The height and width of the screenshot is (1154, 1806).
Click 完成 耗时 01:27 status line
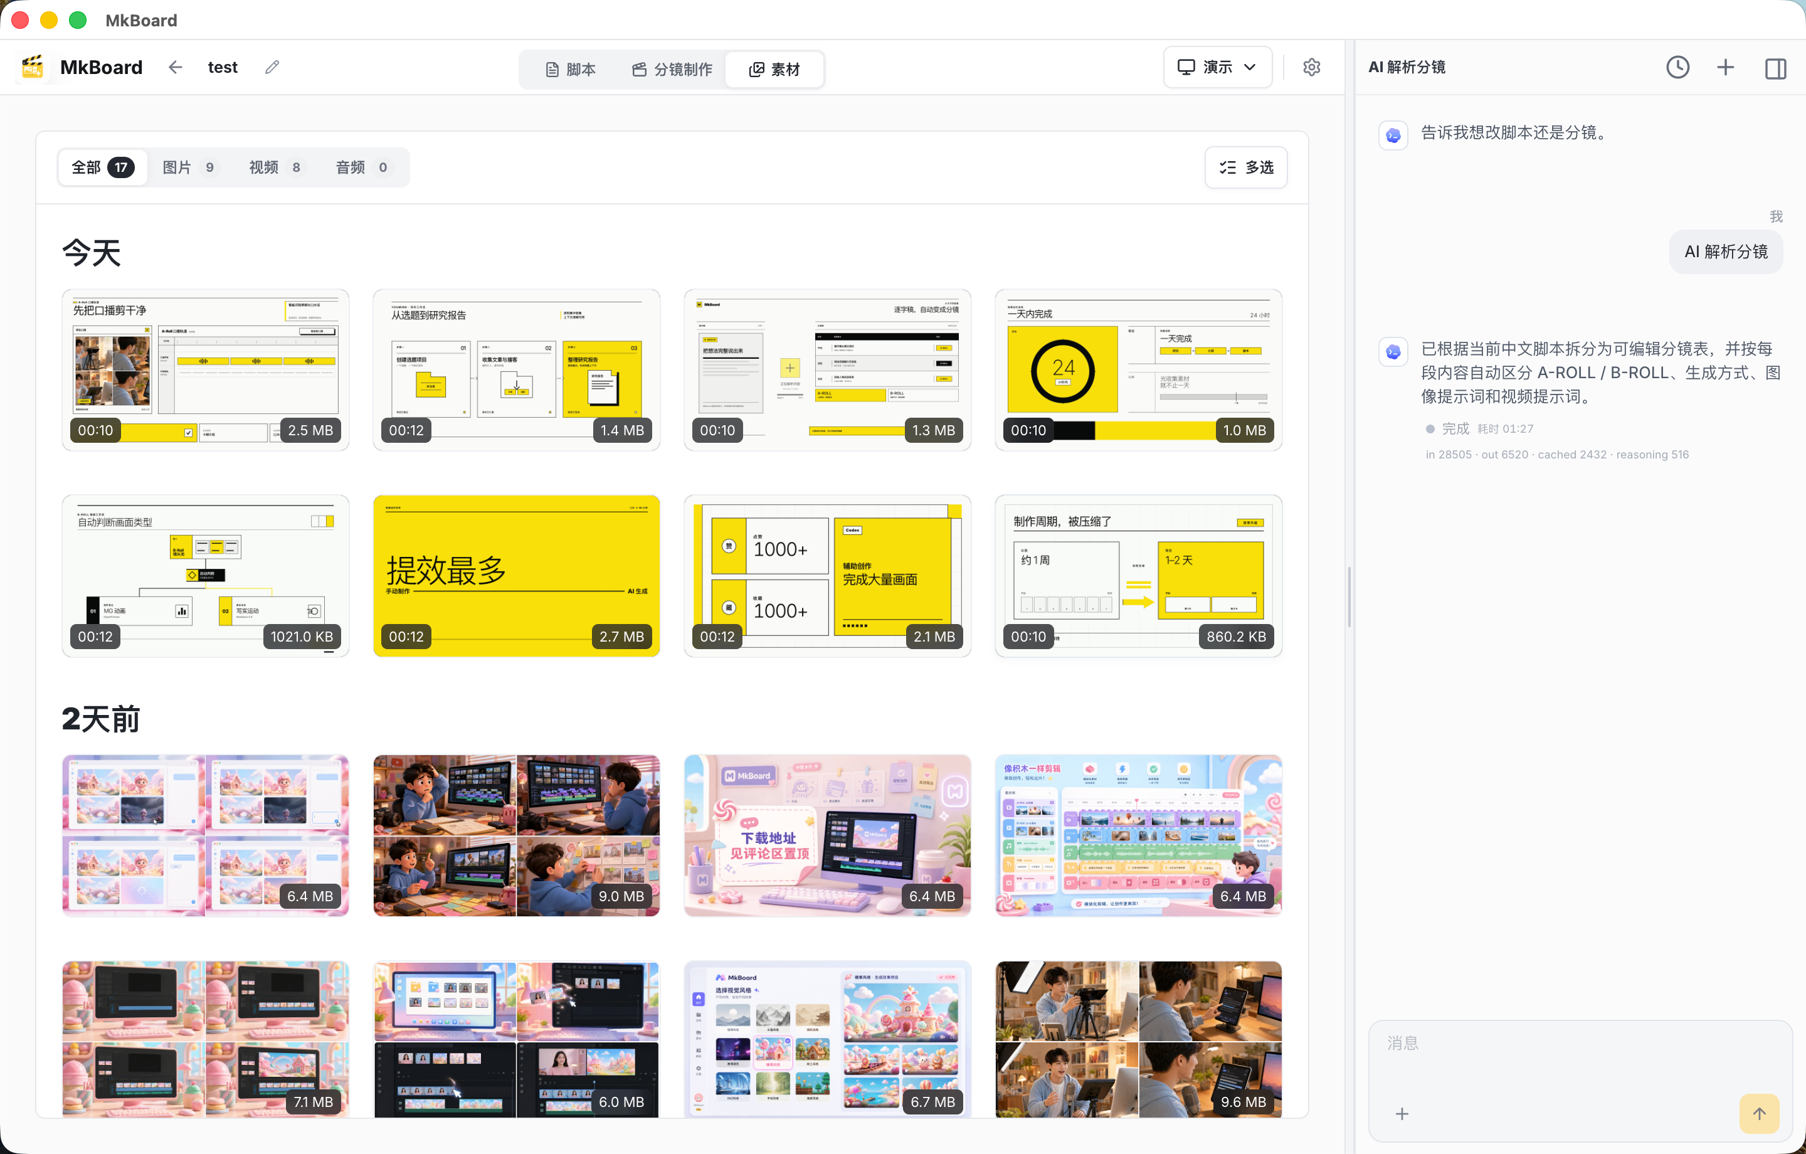point(1480,429)
